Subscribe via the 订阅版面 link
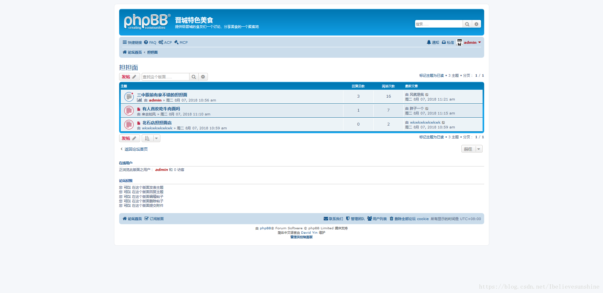Viewport: 603px width, 293px height. pyautogui.click(x=156, y=218)
